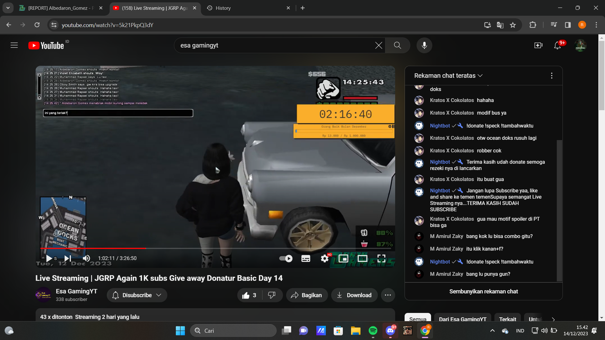Image resolution: width=605 pixels, height=340 pixels.
Task: Switch to miniplayer
Action: click(x=344, y=258)
